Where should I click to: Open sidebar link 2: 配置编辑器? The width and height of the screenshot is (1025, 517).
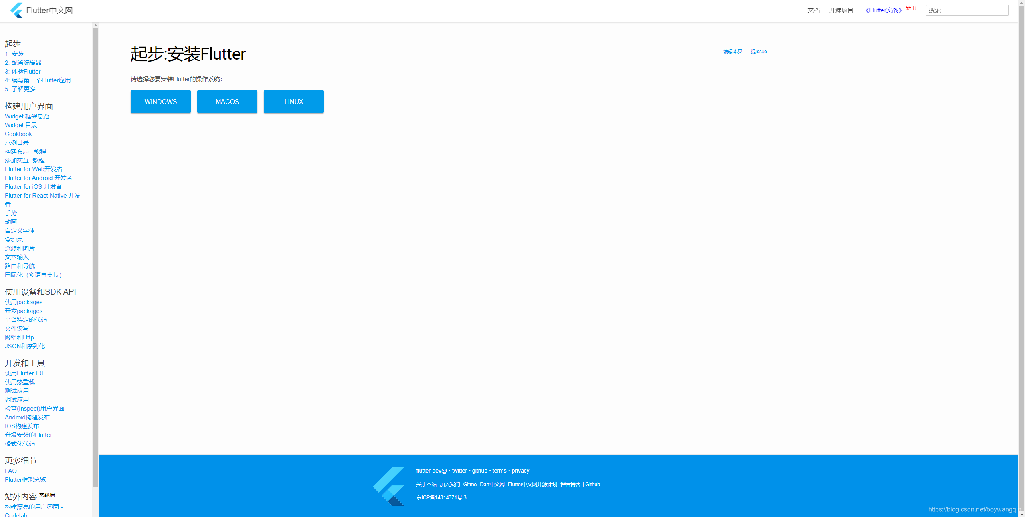pyautogui.click(x=23, y=63)
